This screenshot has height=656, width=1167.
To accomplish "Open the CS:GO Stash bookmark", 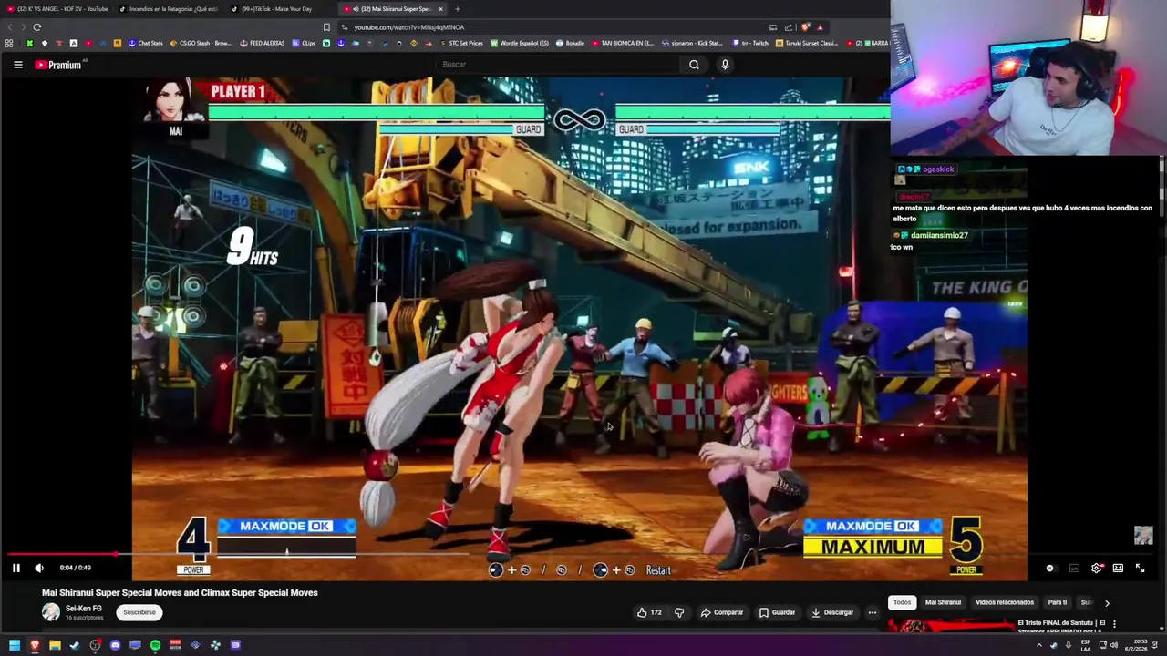I will pos(200,43).
